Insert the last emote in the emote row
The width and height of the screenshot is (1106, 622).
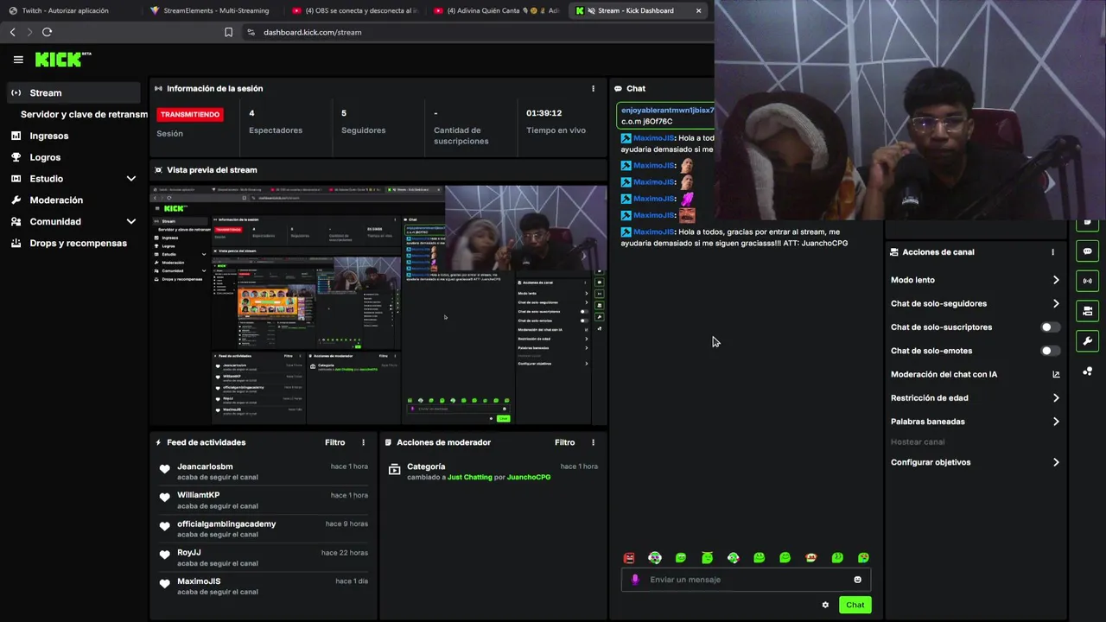click(863, 558)
